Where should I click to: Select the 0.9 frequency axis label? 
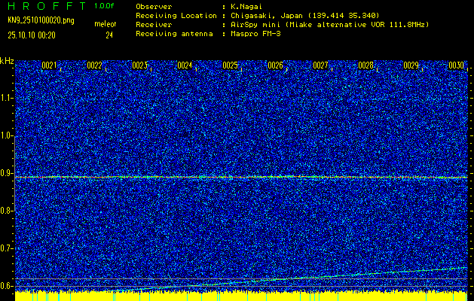tap(7, 173)
